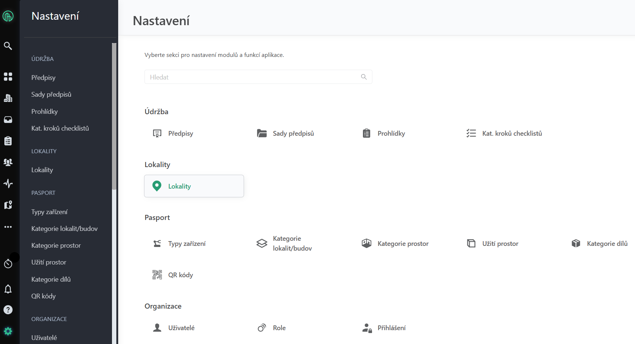Open Užití prostor link in the main panel

pos(500,244)
